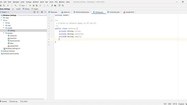Select Scratches and Consoles node
This screenshot has height=105, width=187.
11,54
